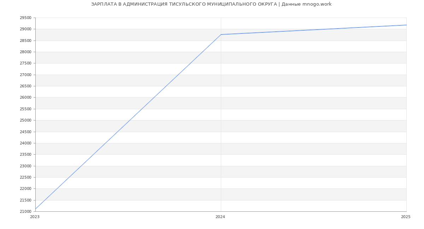Screen dimensions: 424x229
Task: Click the 26000 y-axis label
Action: 25,98
